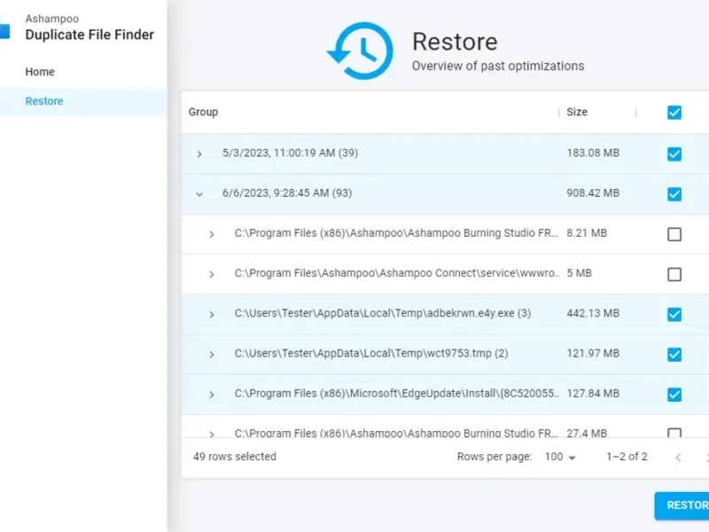This screenshot has height=532, width=709.
Task: Expand the wct9753.tmp file row
Action: click(212, 355)
